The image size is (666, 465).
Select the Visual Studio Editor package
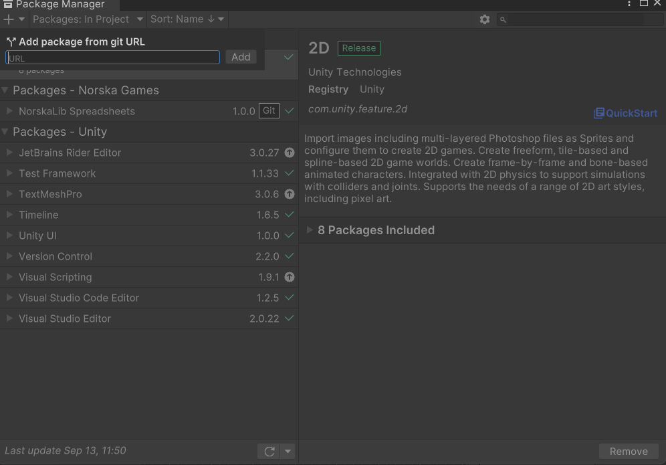point(149,318)
